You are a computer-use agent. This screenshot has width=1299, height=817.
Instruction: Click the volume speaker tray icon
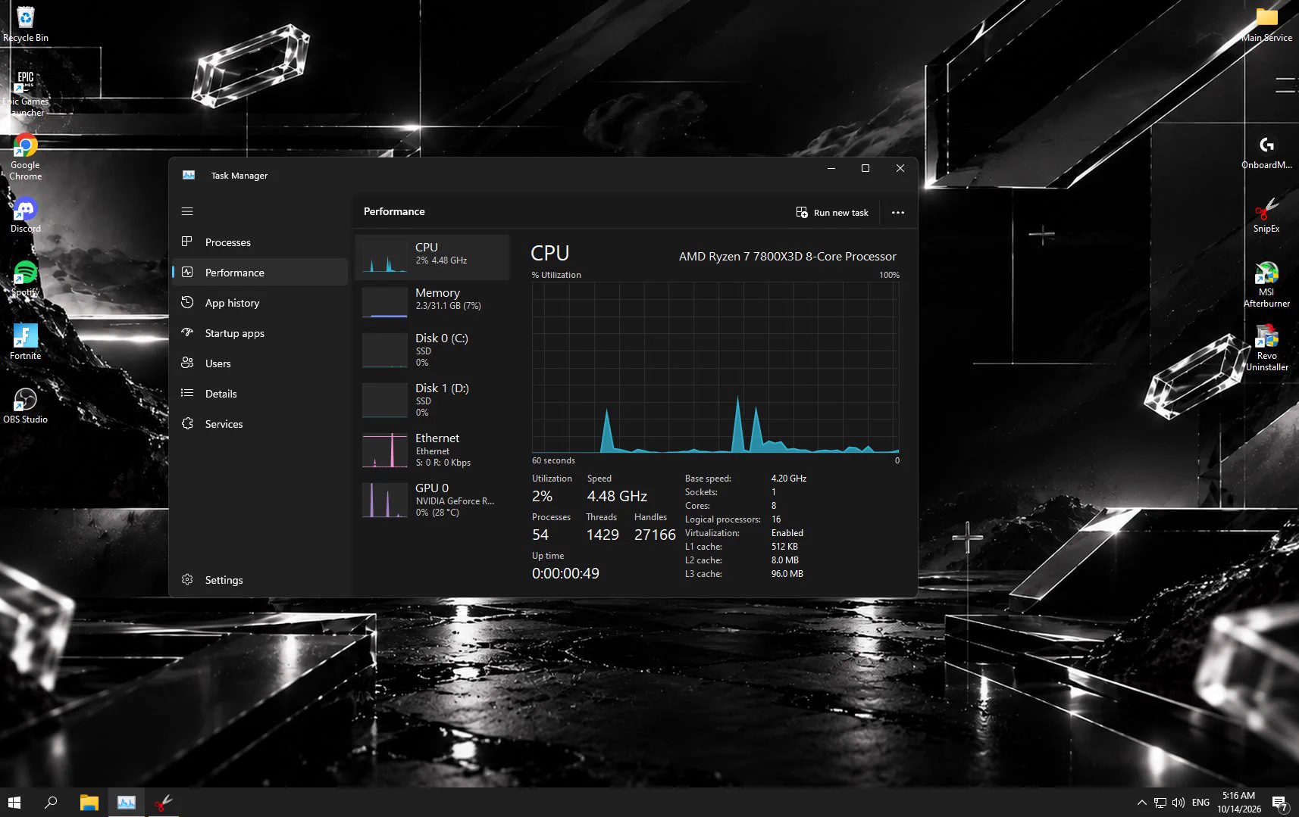pyautogui.click(x=1178, y=803)
